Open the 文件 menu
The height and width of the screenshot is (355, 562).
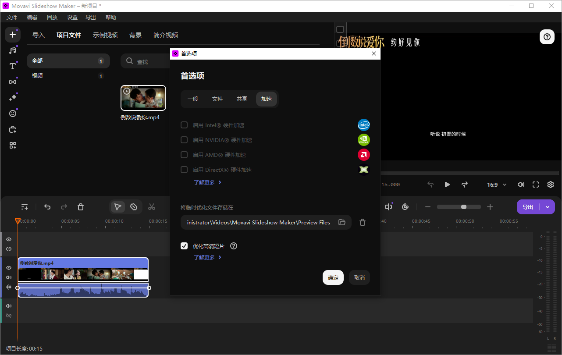[12, 18]
